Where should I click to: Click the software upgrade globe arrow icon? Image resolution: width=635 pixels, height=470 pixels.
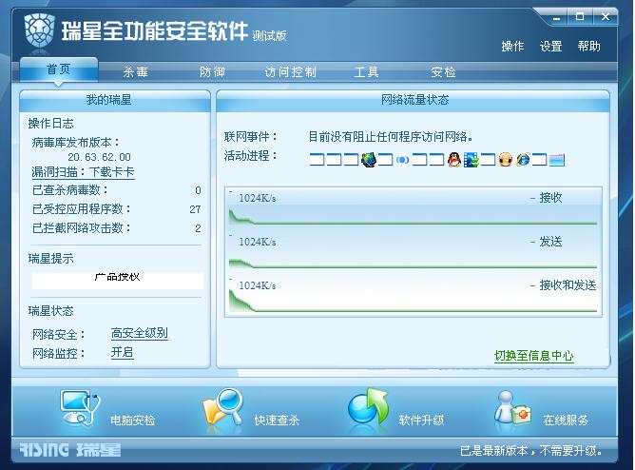[x=368, y=406]
